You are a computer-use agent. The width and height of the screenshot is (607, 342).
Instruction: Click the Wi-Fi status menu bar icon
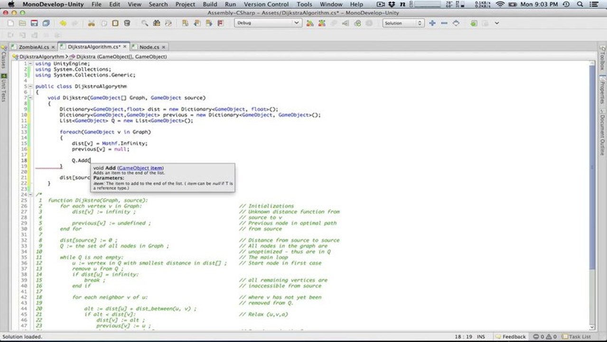[500, 4]
